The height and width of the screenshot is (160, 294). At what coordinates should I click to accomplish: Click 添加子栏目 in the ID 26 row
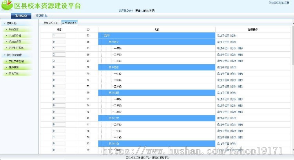coord(223,42)
